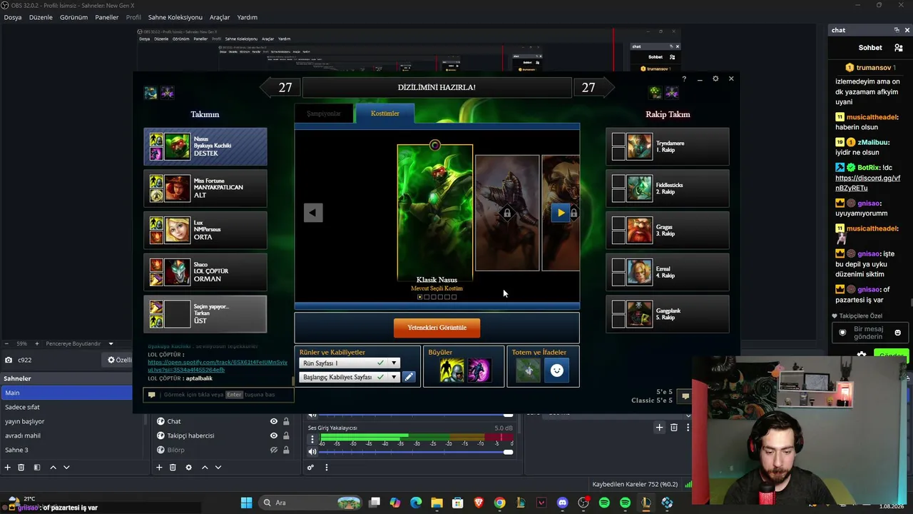Toggle visibility of Takipçi habercisi source

point(273,435)
